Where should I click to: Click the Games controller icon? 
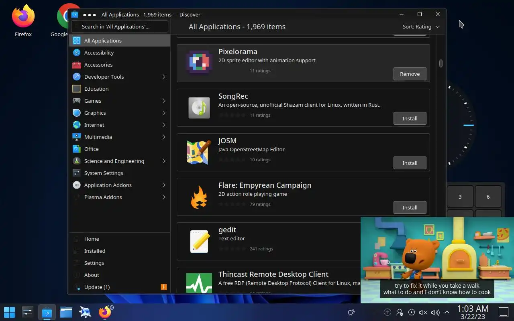[x=76, y=101]
